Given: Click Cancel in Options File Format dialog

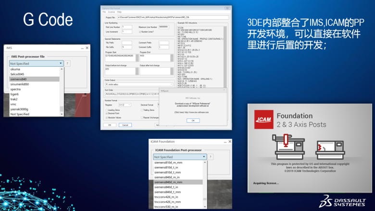Looking at the screenshot, I should click(x=125, y=125).
